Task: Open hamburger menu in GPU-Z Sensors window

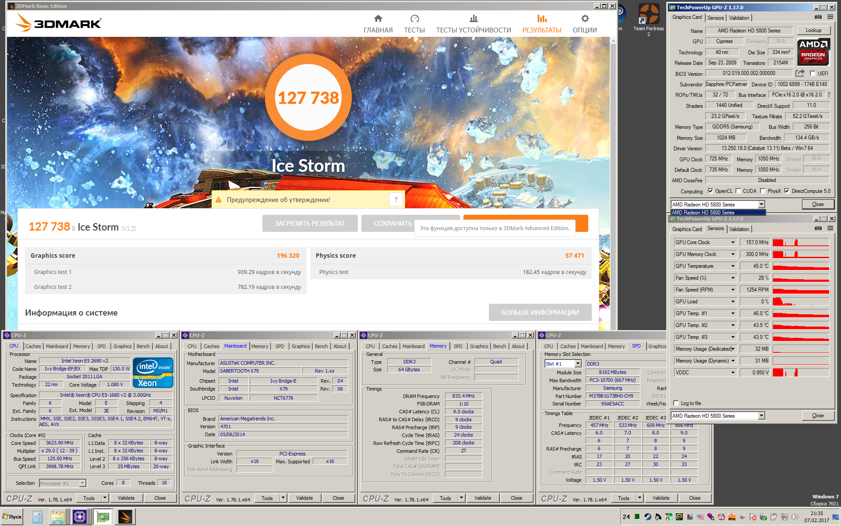Action: click(x=830, y=228)
